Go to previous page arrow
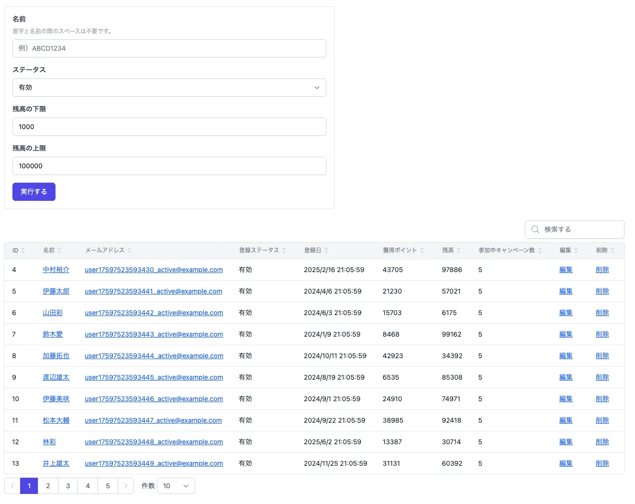635x504 pixels. tap(12, 486)
